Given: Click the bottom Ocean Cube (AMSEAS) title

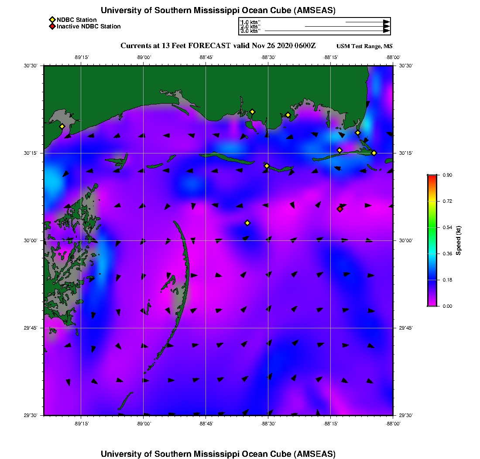Looking at the screenshot, I should click(x=218, y=453).
